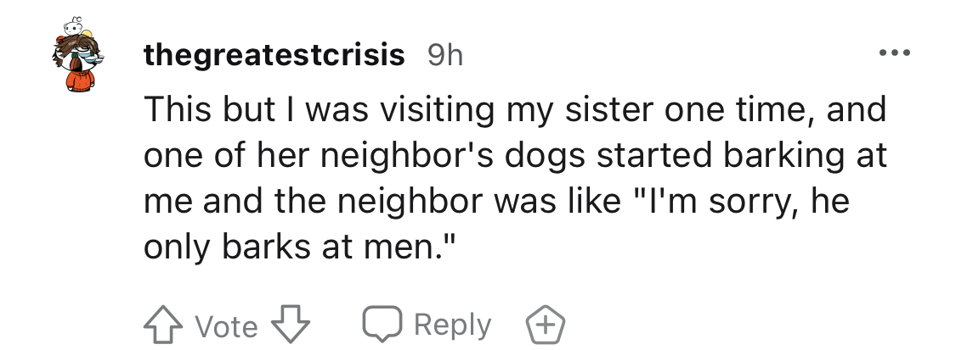Click the line mentioning neighbor's dogs barking
Screen dimensions: 956x350
tap(515, 156)
